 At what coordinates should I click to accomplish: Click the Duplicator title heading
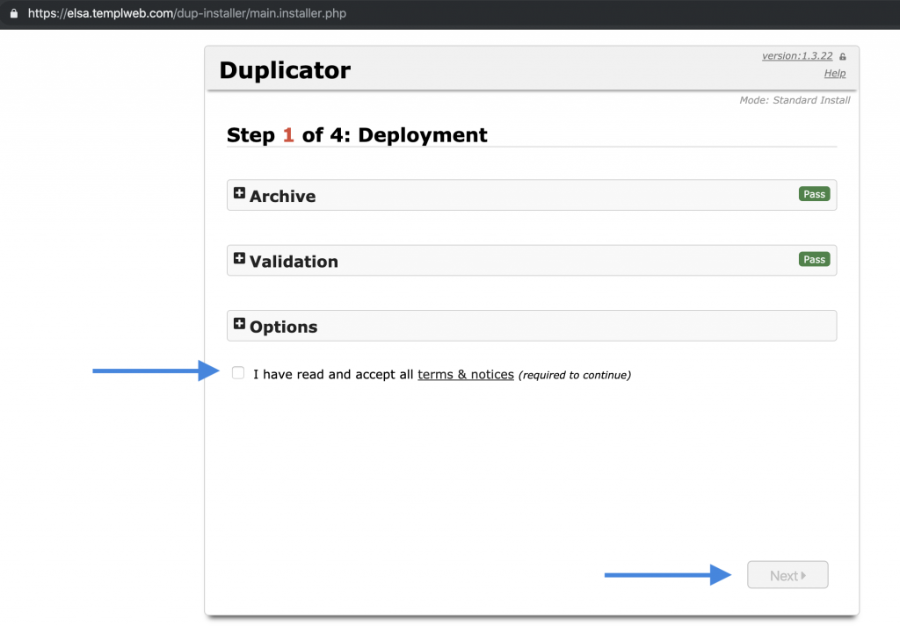(285, 70)
